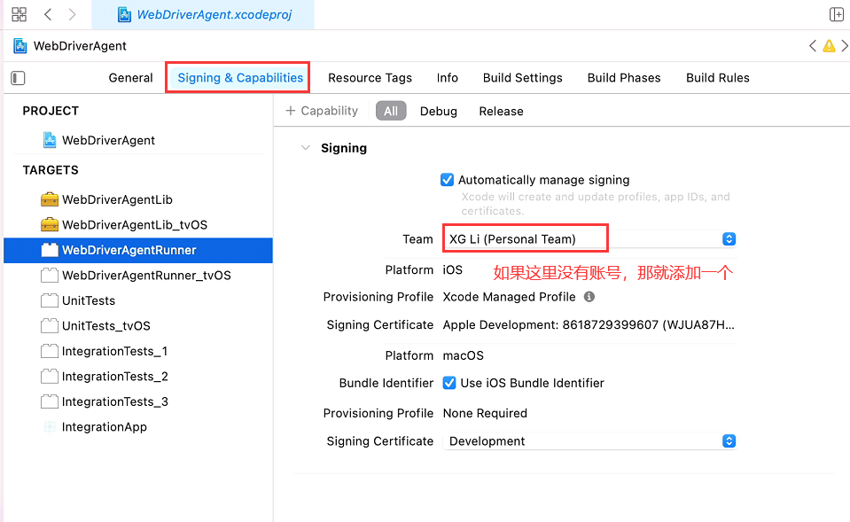Image resolution: width=850 pixels, height=522 pixels.
Task: Select the IntegrationApp target
Action: point(138,426)
